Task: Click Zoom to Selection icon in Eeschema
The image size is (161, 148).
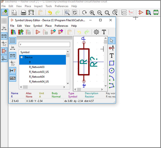Action: 115,12
